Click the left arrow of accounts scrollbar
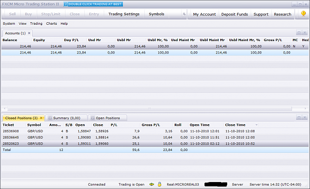The height and width of the screenshot is (189, 310). point(4,108)
